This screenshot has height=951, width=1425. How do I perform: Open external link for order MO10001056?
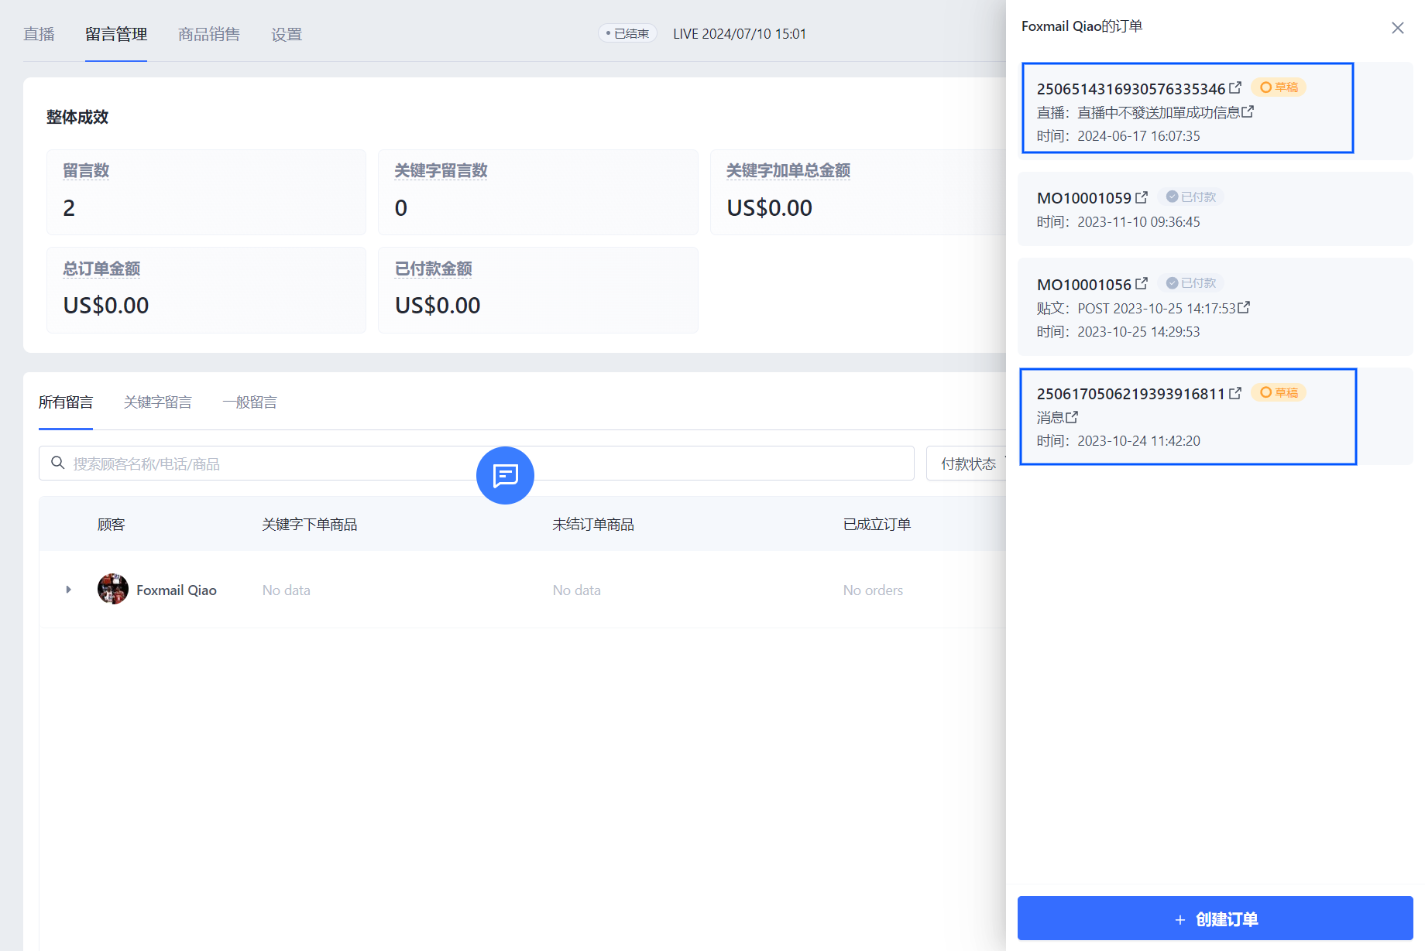(1142, 284)
